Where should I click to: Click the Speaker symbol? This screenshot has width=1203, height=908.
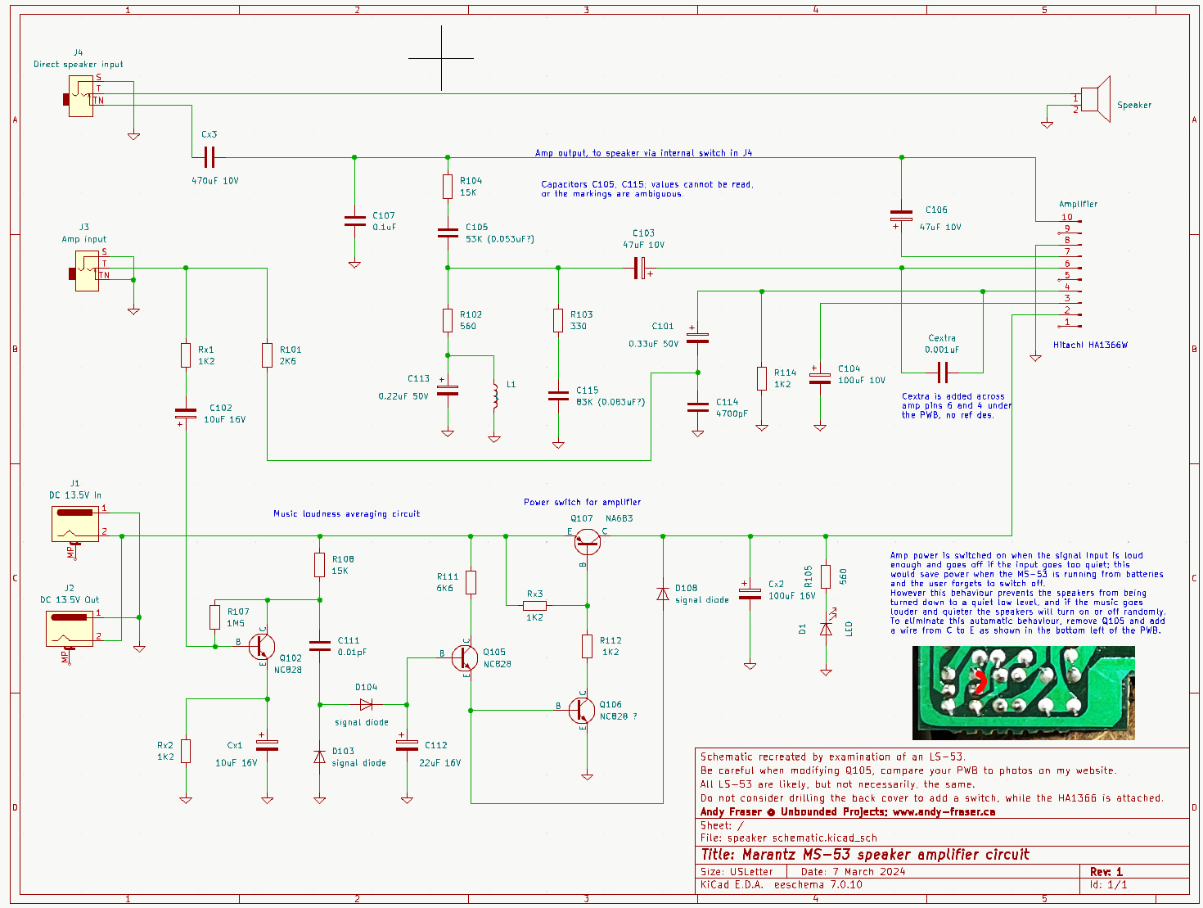(1096, 100)
